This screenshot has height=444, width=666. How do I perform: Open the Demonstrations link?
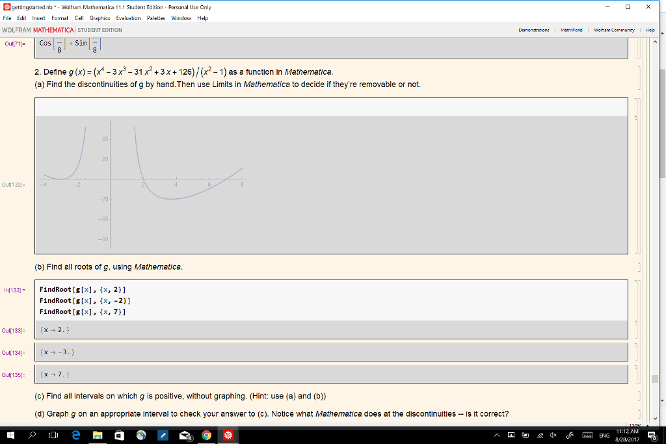tap(534, 30)
